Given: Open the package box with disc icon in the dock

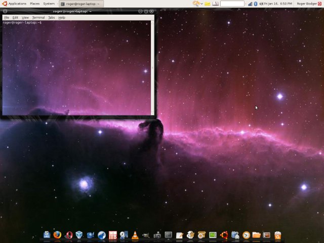Looking at the screenshot, I should 190,235.
